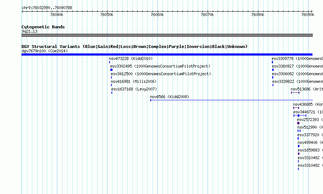The width and height of the screenshot is (323, 194).
Task: Select the Cytogenetic Bands track title
Action: coord(43,27)
